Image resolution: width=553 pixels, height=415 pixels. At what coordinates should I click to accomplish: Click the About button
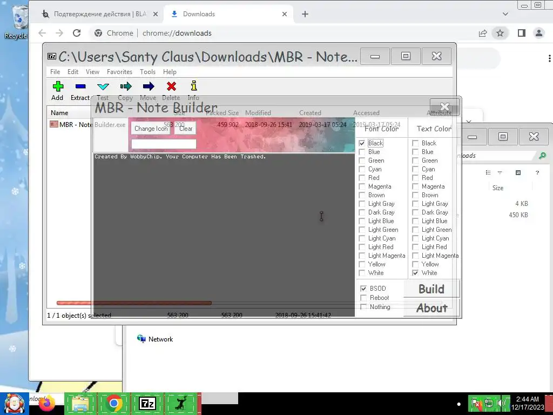(431, 307)
